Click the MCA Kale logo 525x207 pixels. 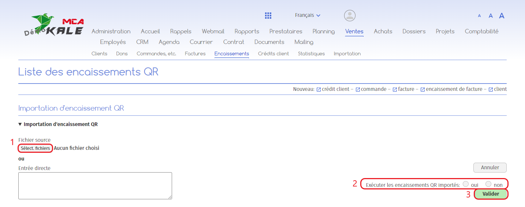54,25
